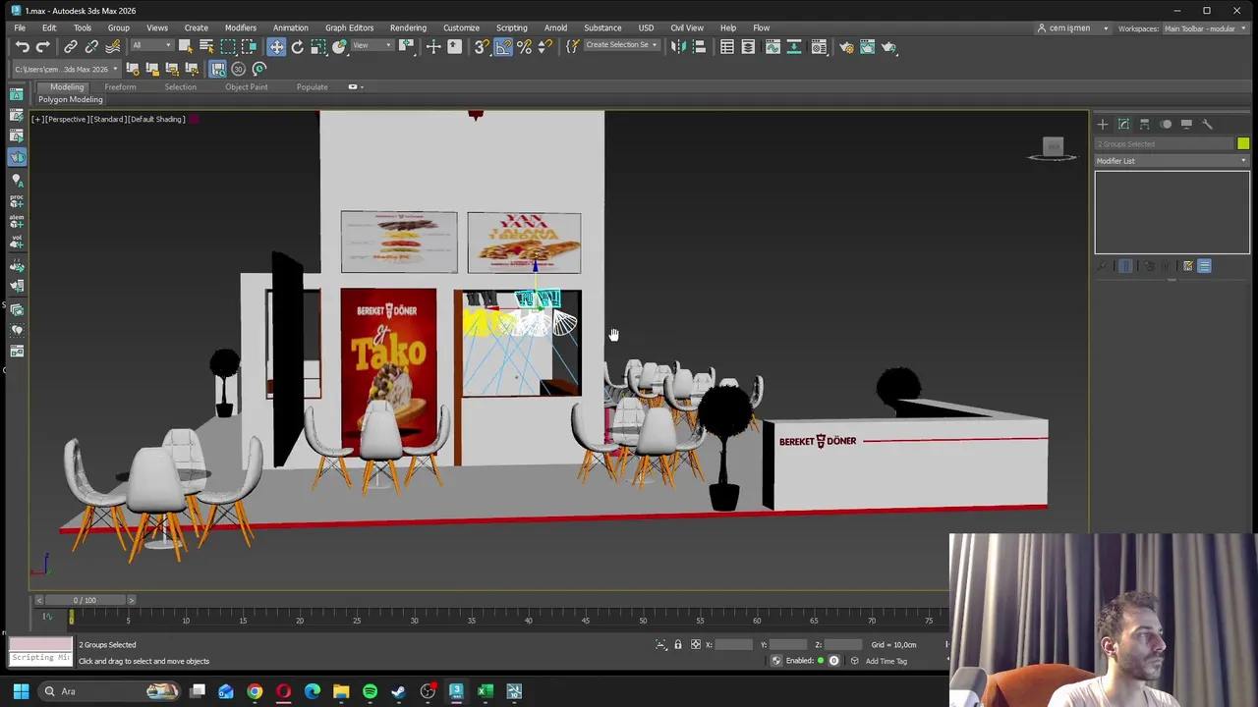The height and width of the screenshot is (707, 1258).
Task: Open the Reference Coordinate System 'View' dropdown
Action: tap(372, 46)
